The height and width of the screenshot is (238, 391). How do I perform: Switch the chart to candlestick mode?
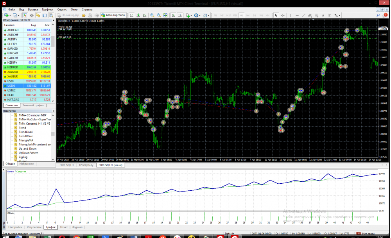tap(138, 15)
